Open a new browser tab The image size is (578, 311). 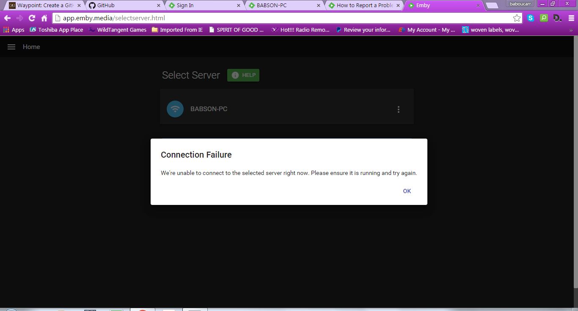[x=492, y=5]
